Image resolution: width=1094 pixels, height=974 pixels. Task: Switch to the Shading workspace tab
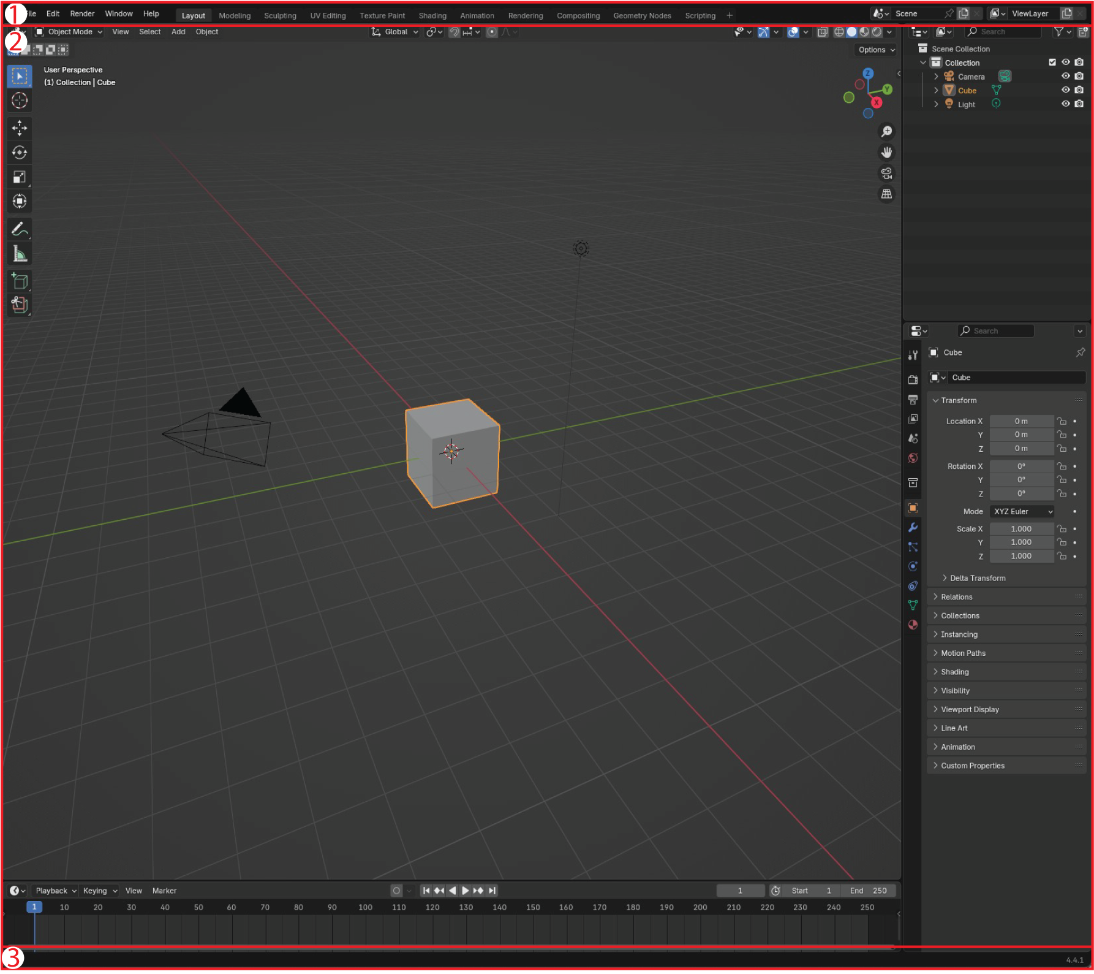click(x=432, y=15)
